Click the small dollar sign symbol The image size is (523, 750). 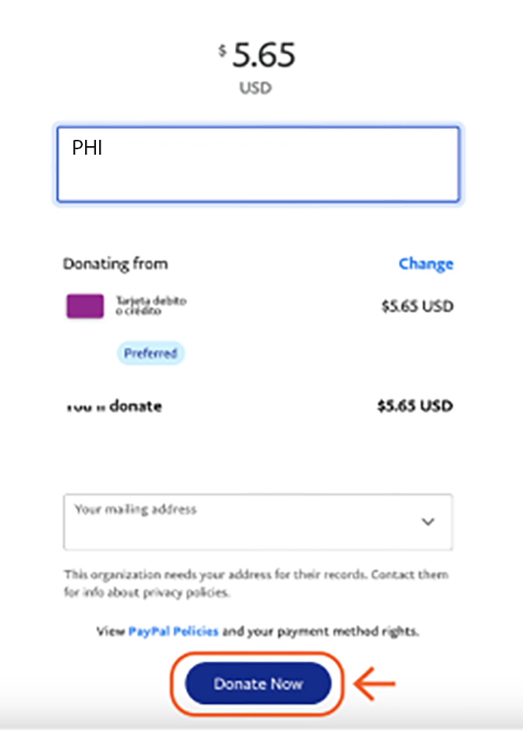click(222, 52)
